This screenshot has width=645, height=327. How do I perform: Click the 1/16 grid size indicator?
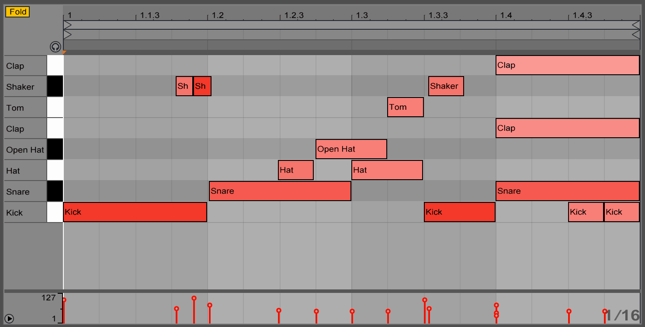click(622, 315)
